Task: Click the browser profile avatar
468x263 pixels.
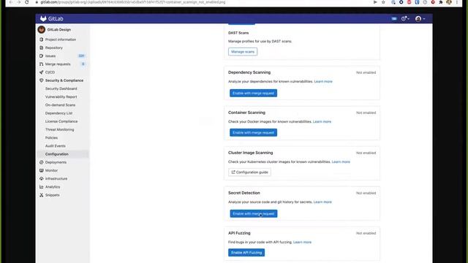Action: pos(449,2)
